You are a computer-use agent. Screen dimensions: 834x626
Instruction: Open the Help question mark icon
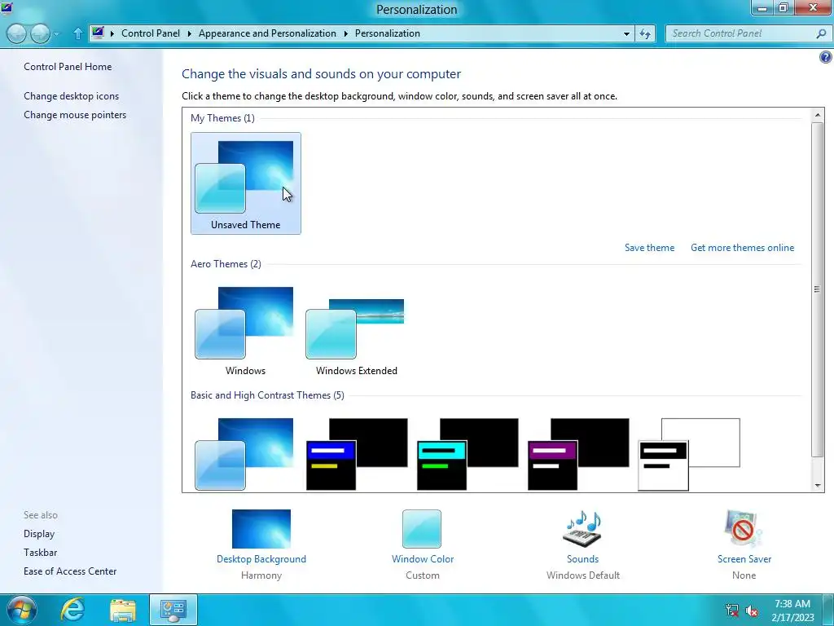[826, 57]
